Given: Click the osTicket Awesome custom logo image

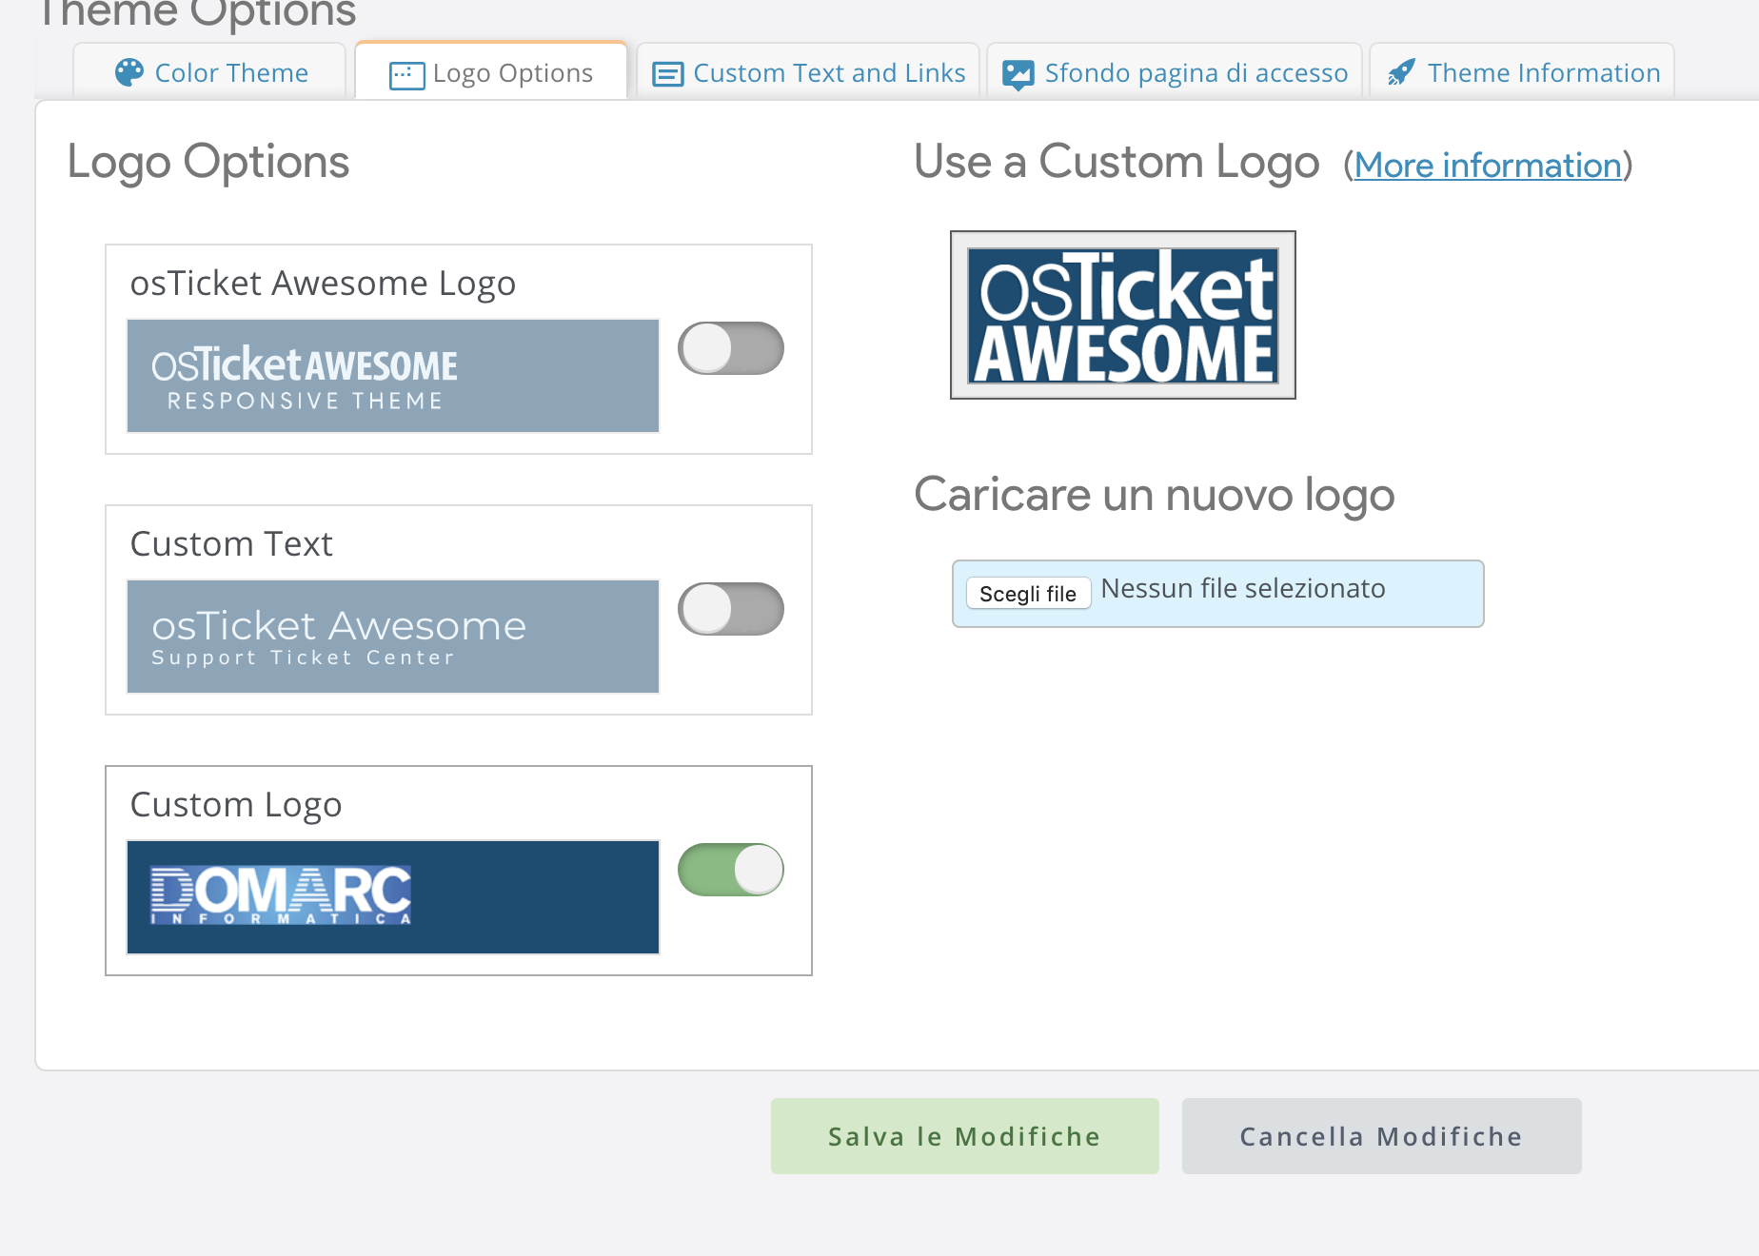Looking at the screenshot, I should 1122,315.
